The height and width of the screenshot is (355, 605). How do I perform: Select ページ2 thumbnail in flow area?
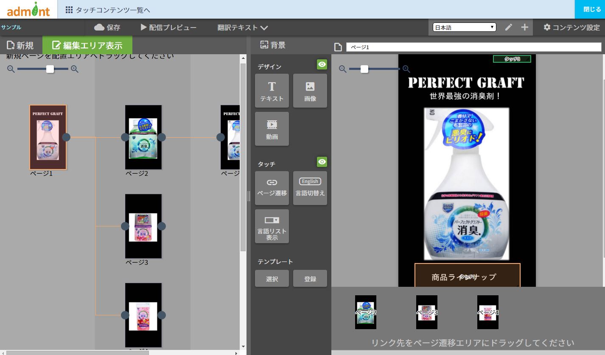143,137
